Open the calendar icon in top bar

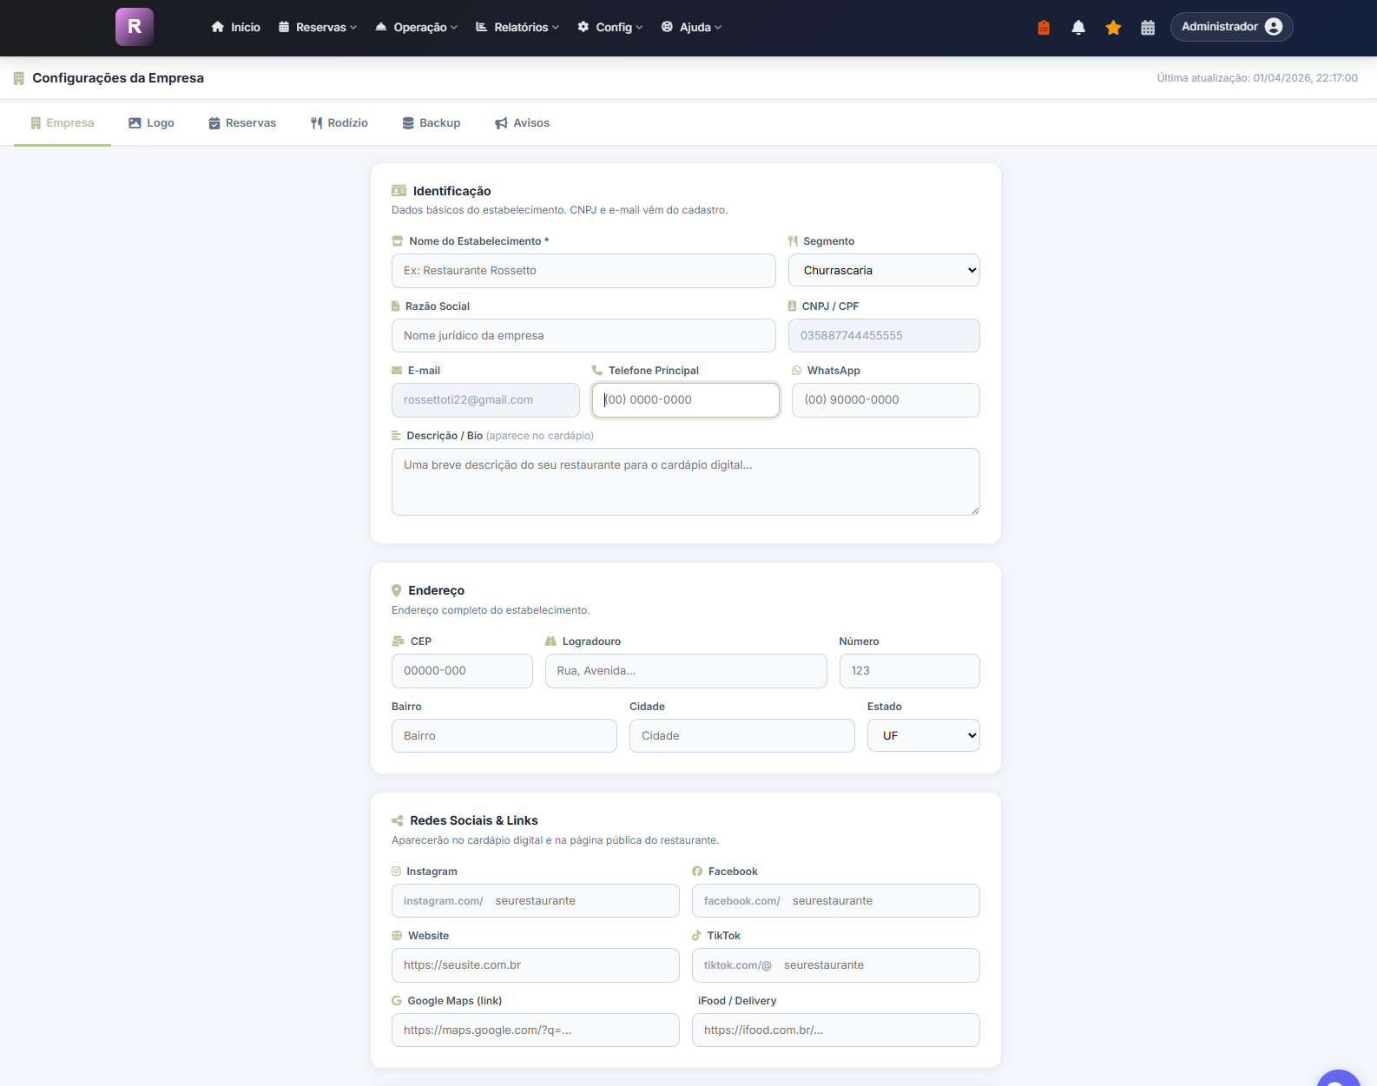(1148, 28)
